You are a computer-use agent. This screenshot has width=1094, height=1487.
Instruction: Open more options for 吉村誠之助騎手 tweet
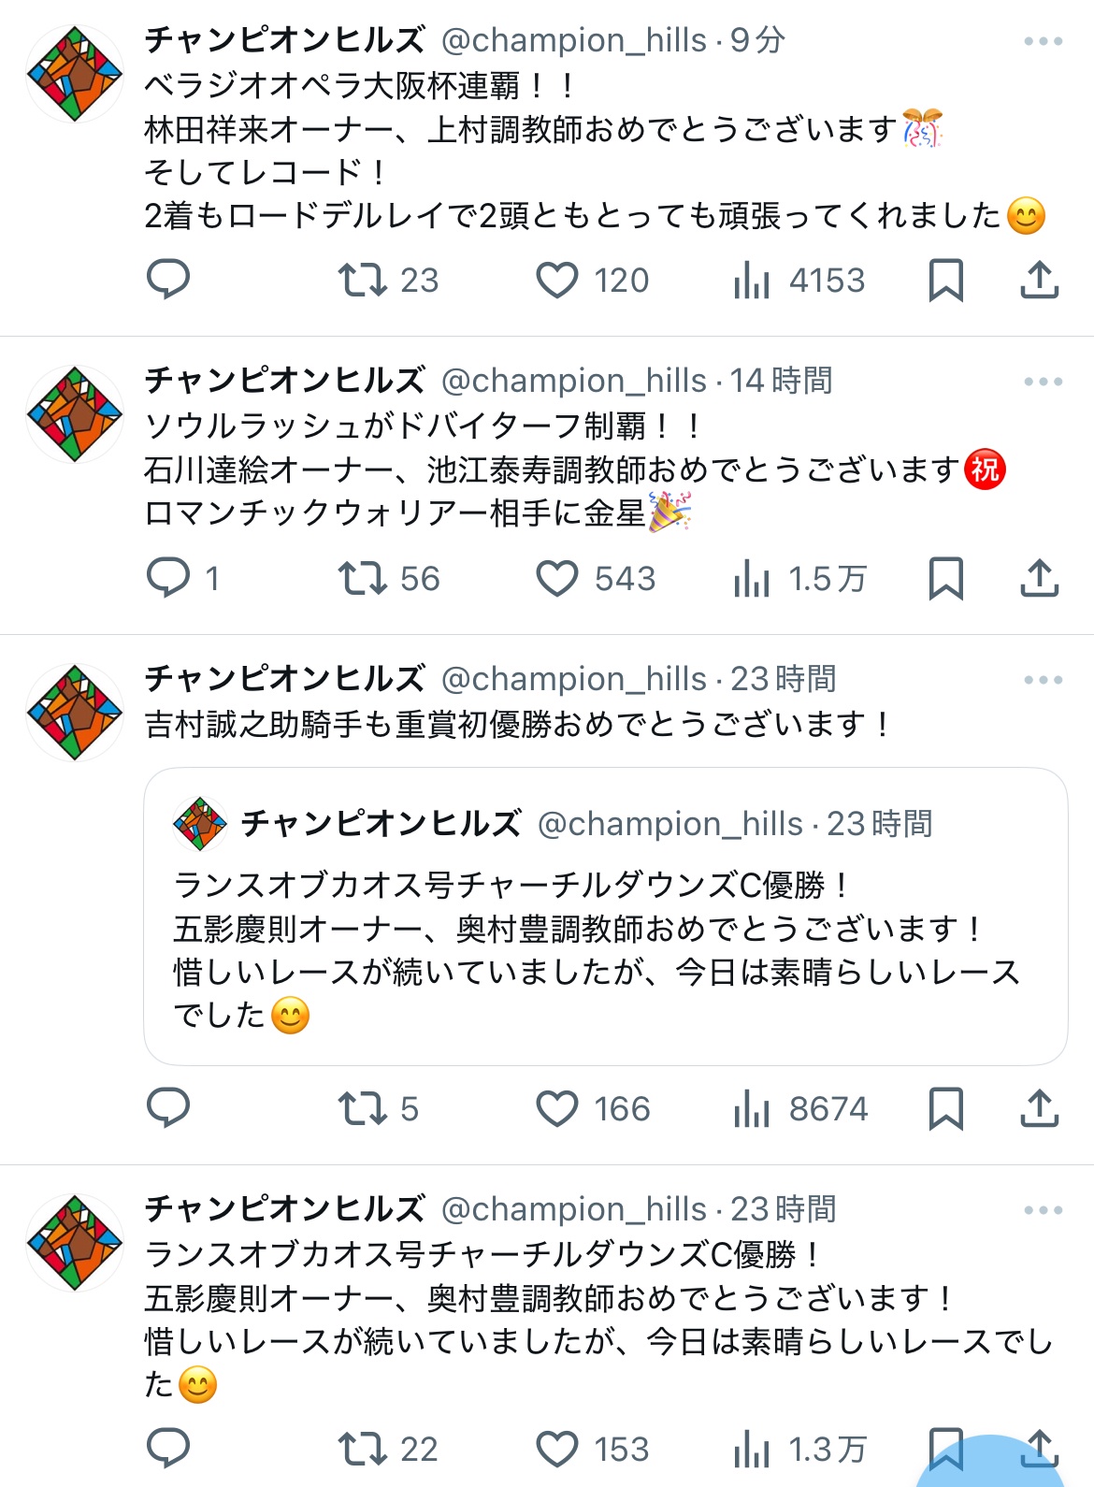click(x=1043, y=680)
